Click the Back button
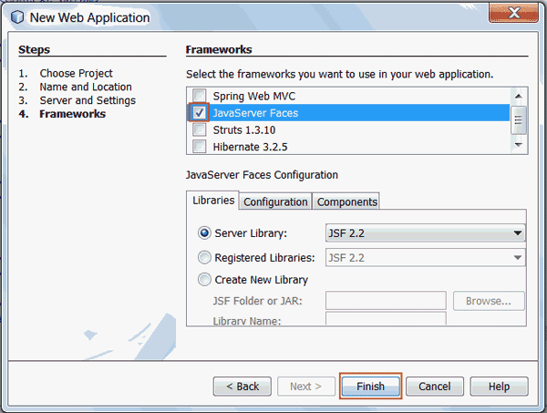This screenshot has width=547, height=413. pos(243,387)
